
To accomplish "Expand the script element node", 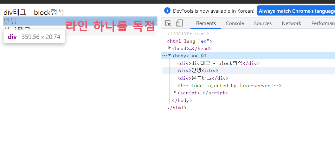I will [x=175, y=92].
